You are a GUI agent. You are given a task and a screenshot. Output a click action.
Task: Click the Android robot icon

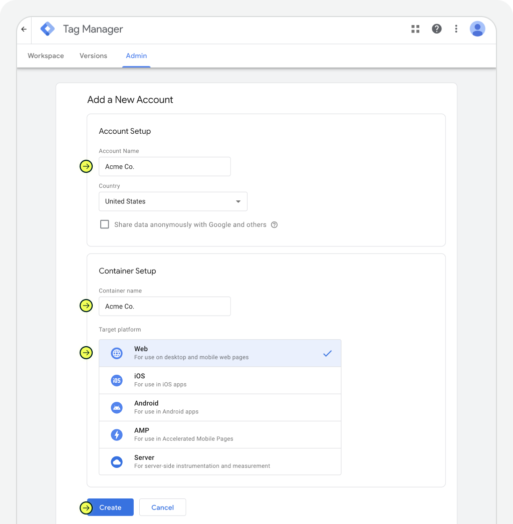[x=117, y=408]
